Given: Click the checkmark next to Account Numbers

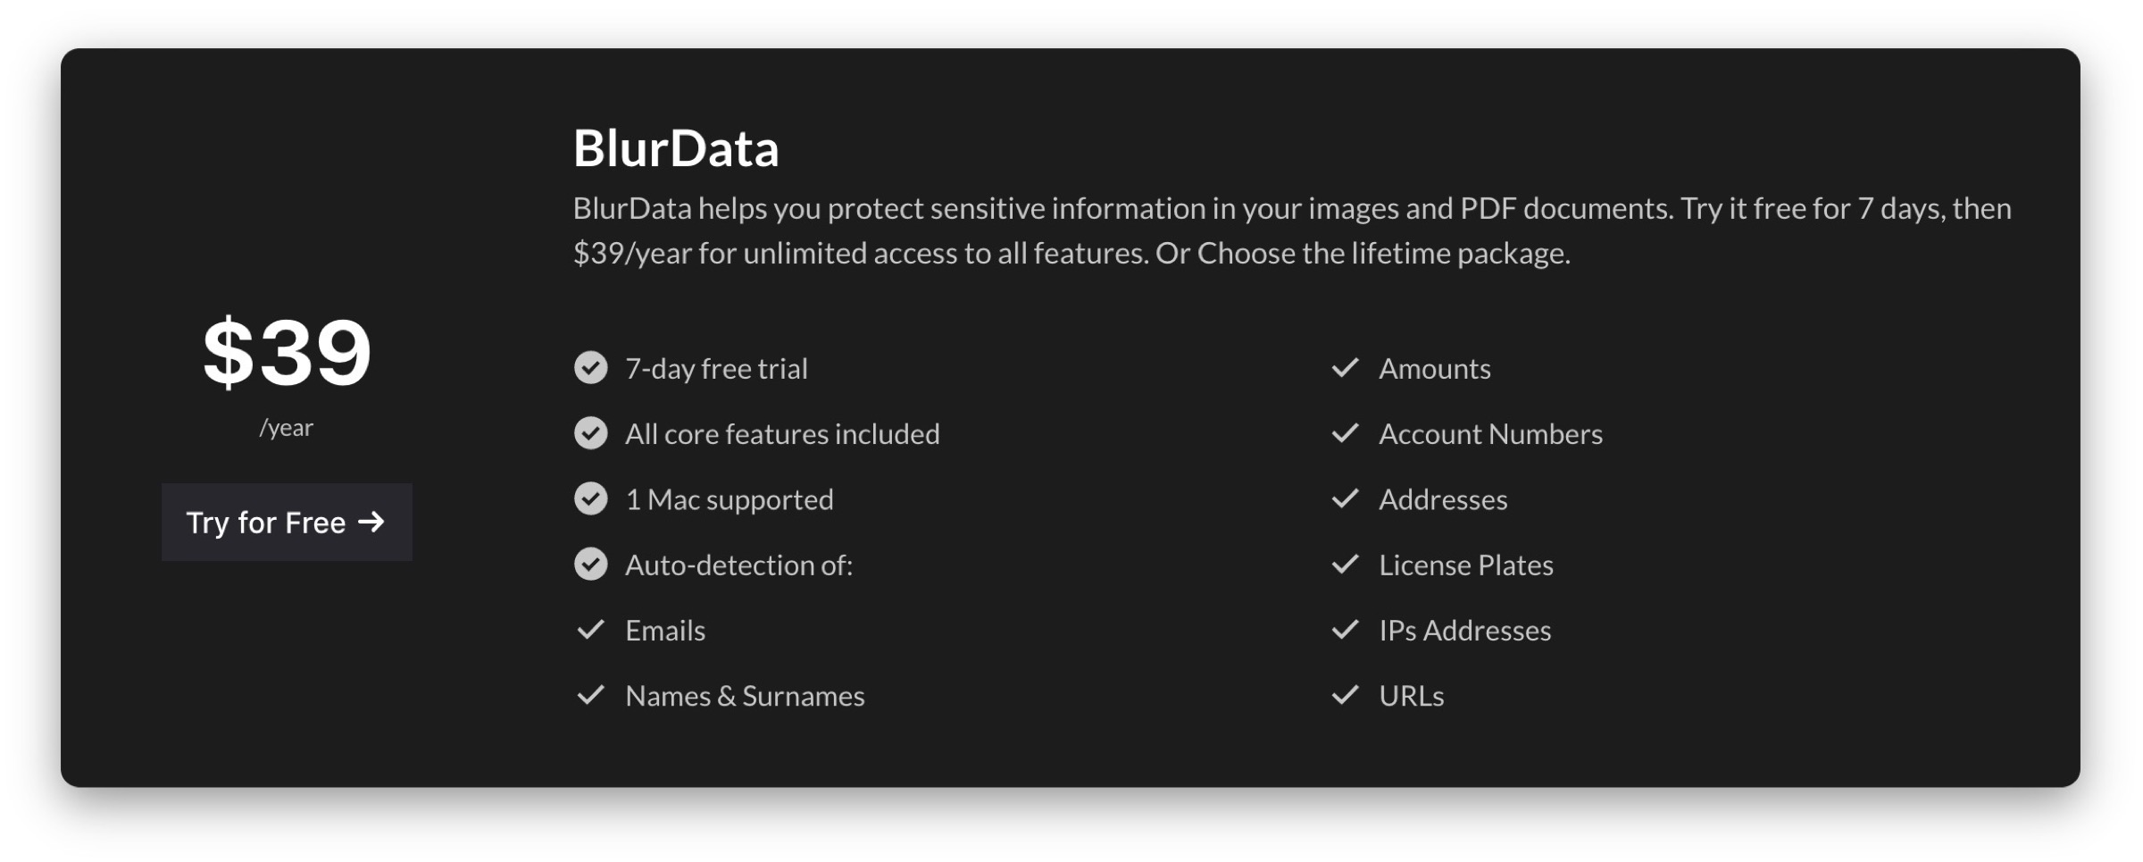Looking at the screenshot, I should click(x=1345, y=433).
